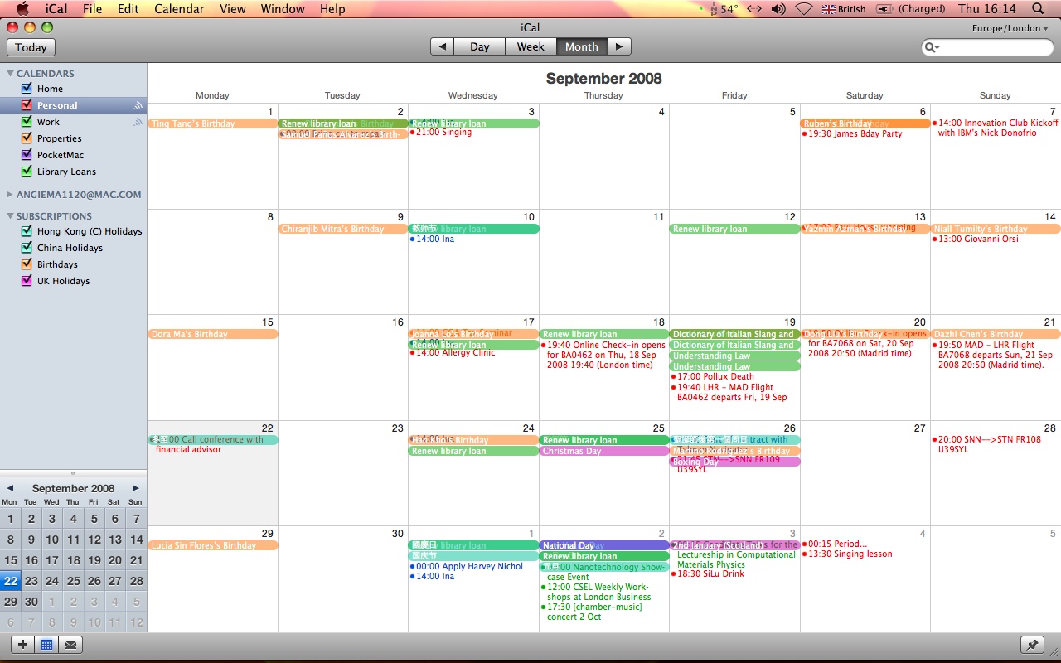Open the Window menu
This screenshot has height=663, width=1061.
tap(283, 9)
